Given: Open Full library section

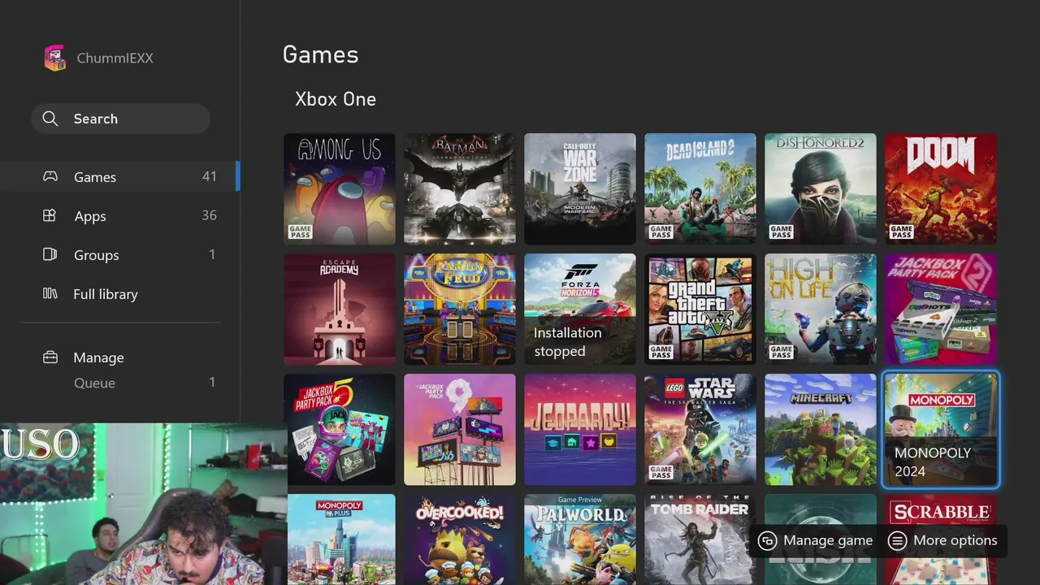Looking at the screenshot, I should [x=120, y=293].
